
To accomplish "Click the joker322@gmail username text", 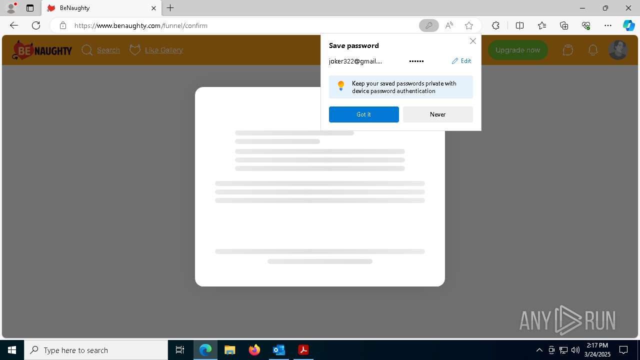I will pyautogui.click(x=355, y=61).
